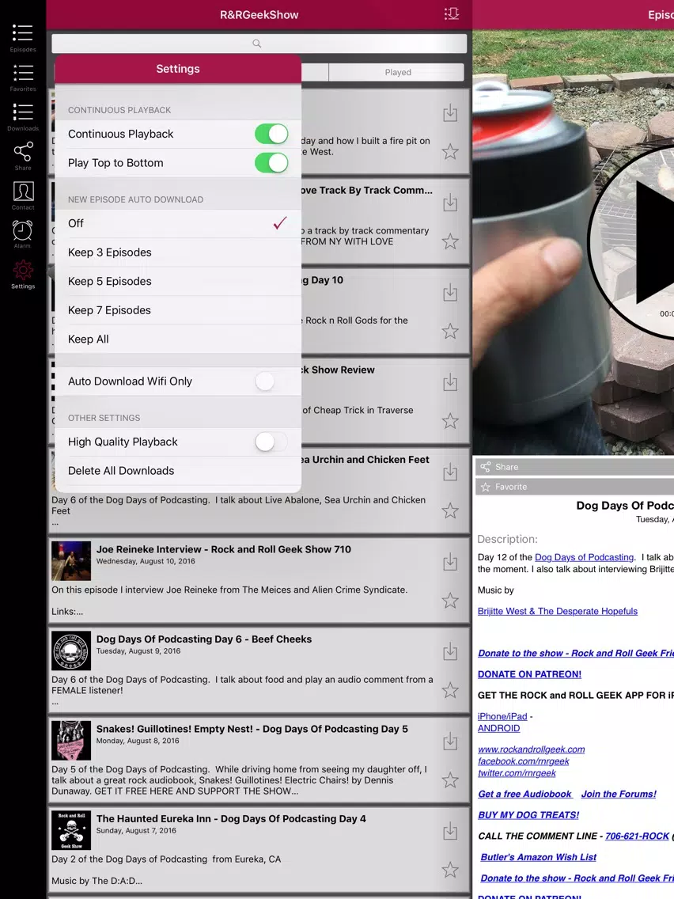The height and width of the screenshot is (899, 674).
Task: Open the Favorites sidebar section
Action: coord(22,78)
